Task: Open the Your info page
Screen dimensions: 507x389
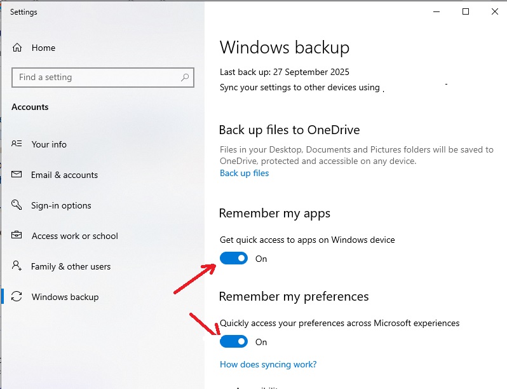Action: (x=49, y=144)
